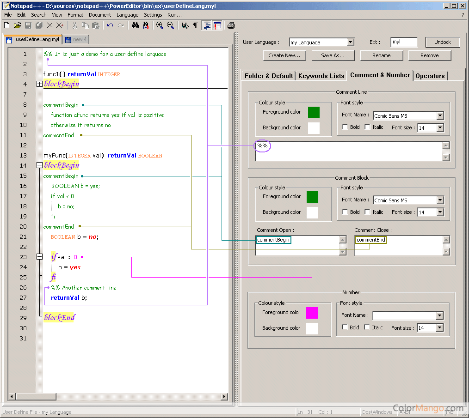Viewport: 469px width, 418px height.
Task: Toggle the word wrap toolbar icon
Action: pyautogui.click(x=185, y=25)
